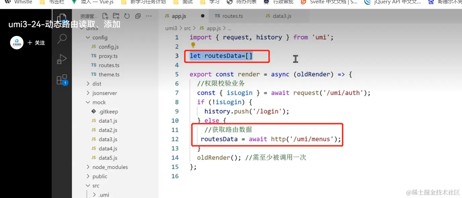462x198 pixels.
Task: Refresh the explorer file tree
Action: [127, 16]
